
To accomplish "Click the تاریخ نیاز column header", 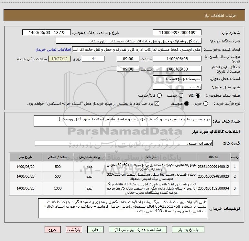I will [x=26, y=157].
